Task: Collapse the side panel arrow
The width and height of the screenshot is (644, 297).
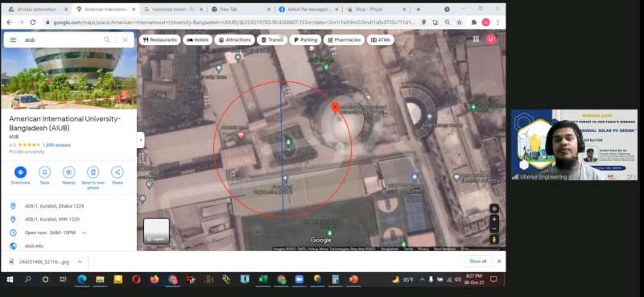Action: click(141, 140)
